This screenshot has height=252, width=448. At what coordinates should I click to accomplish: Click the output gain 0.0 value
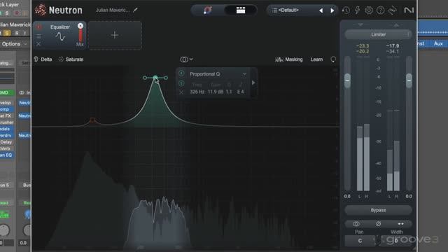click(x=409, y=196)
